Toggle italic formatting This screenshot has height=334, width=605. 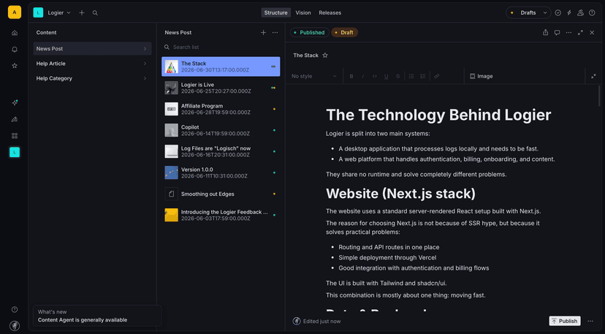363,76
